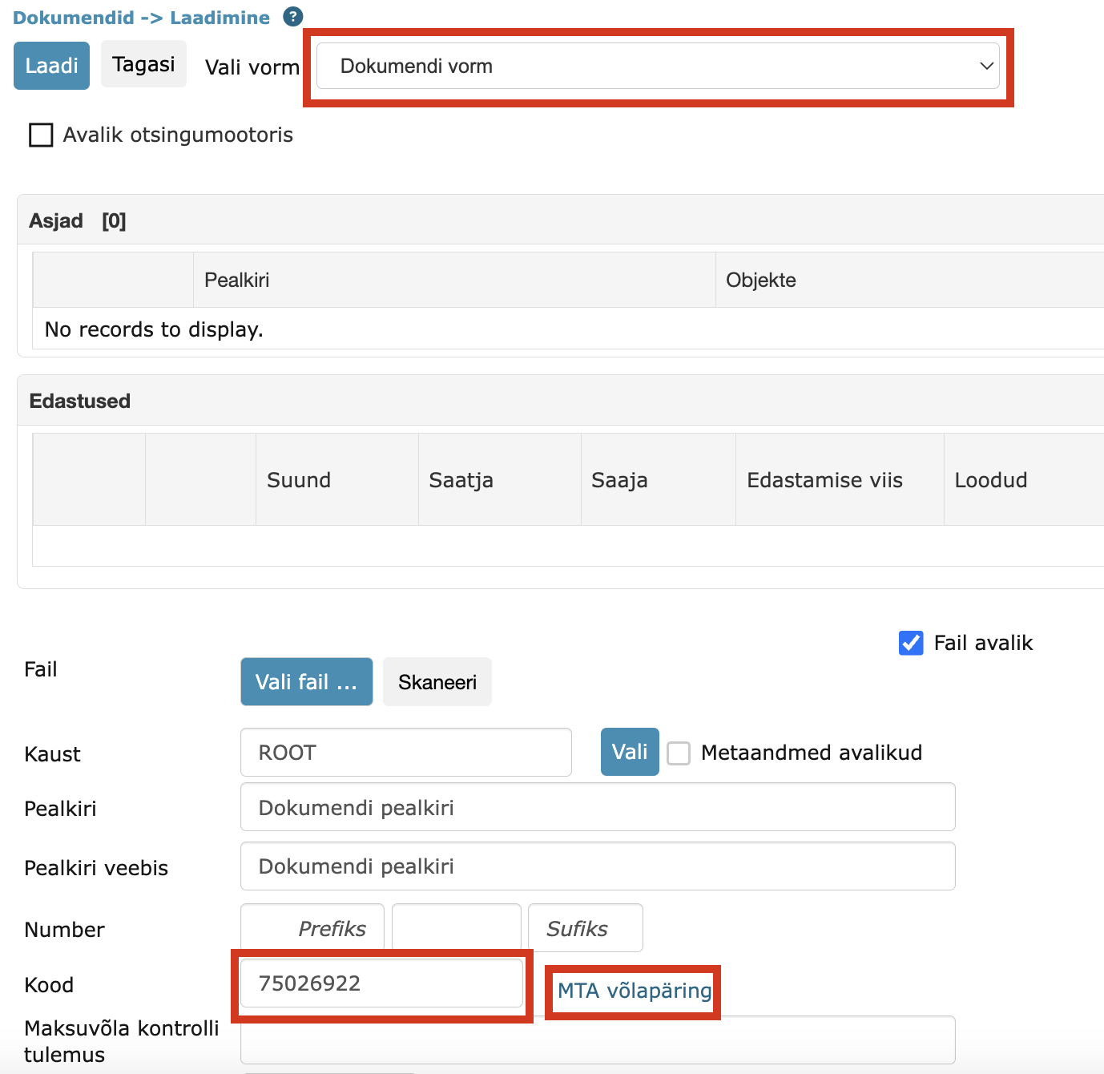
Task: Select the Prefiks number field
Action: tap(312, 928)
